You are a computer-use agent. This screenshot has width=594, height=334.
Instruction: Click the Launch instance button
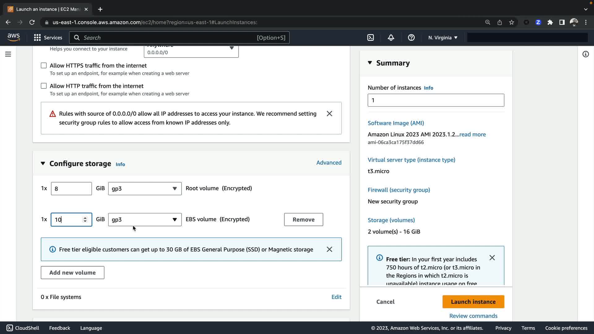473,302
